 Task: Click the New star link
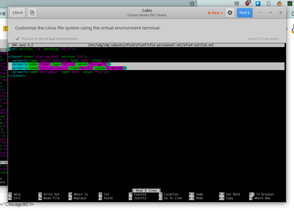[215, 13]
